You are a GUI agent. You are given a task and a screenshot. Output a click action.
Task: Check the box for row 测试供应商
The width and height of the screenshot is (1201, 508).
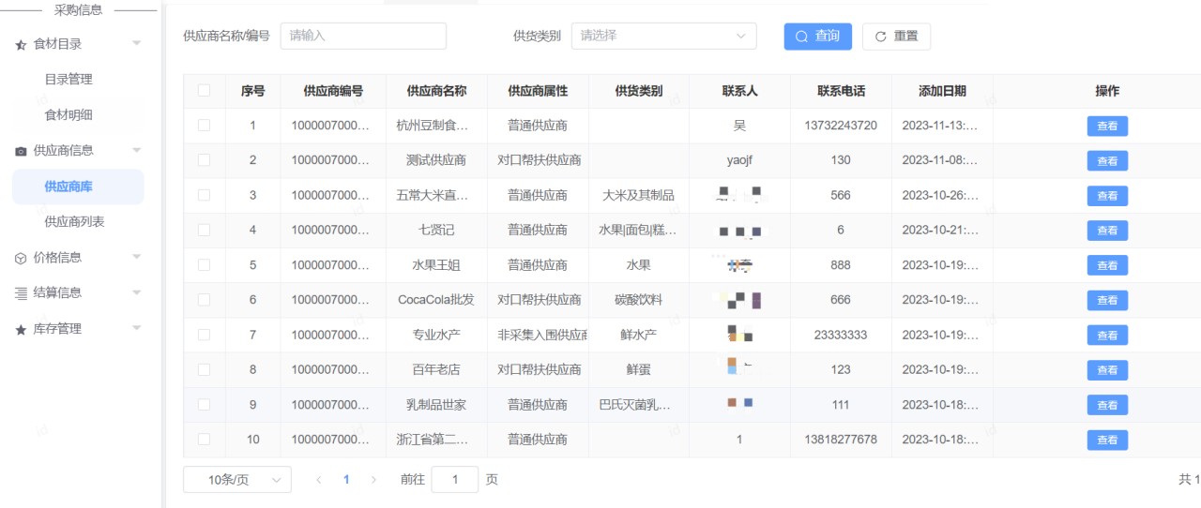coord(204,160)
